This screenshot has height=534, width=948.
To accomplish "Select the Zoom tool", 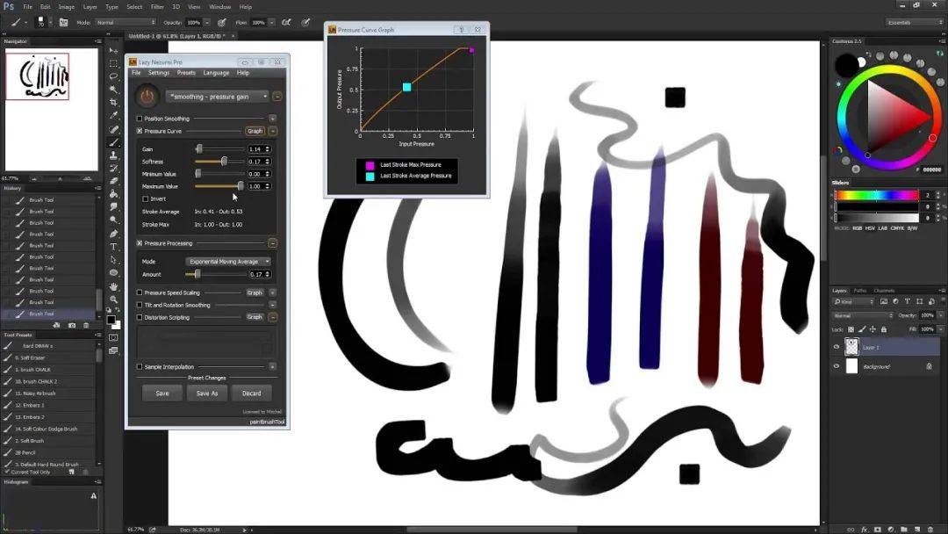I will [x=113, y=299].
